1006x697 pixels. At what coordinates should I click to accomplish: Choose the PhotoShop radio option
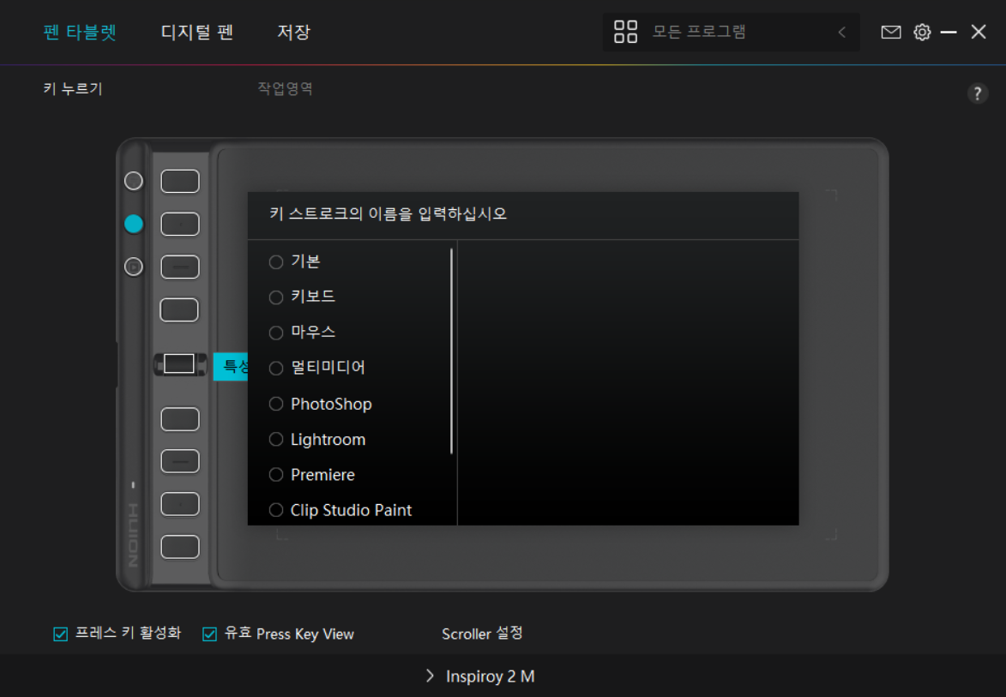coord(276,404)
